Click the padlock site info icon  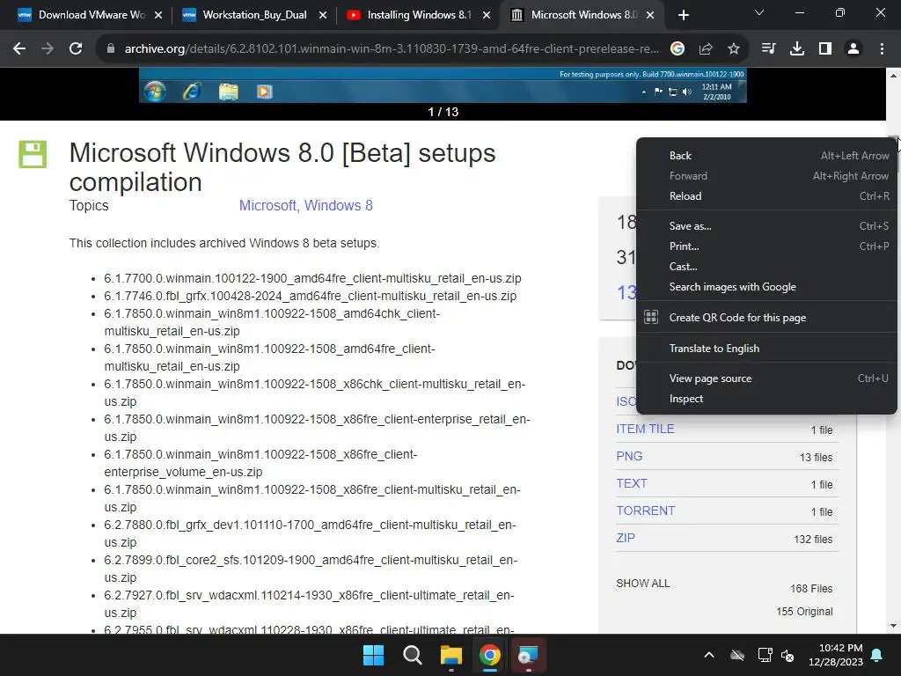111,49
